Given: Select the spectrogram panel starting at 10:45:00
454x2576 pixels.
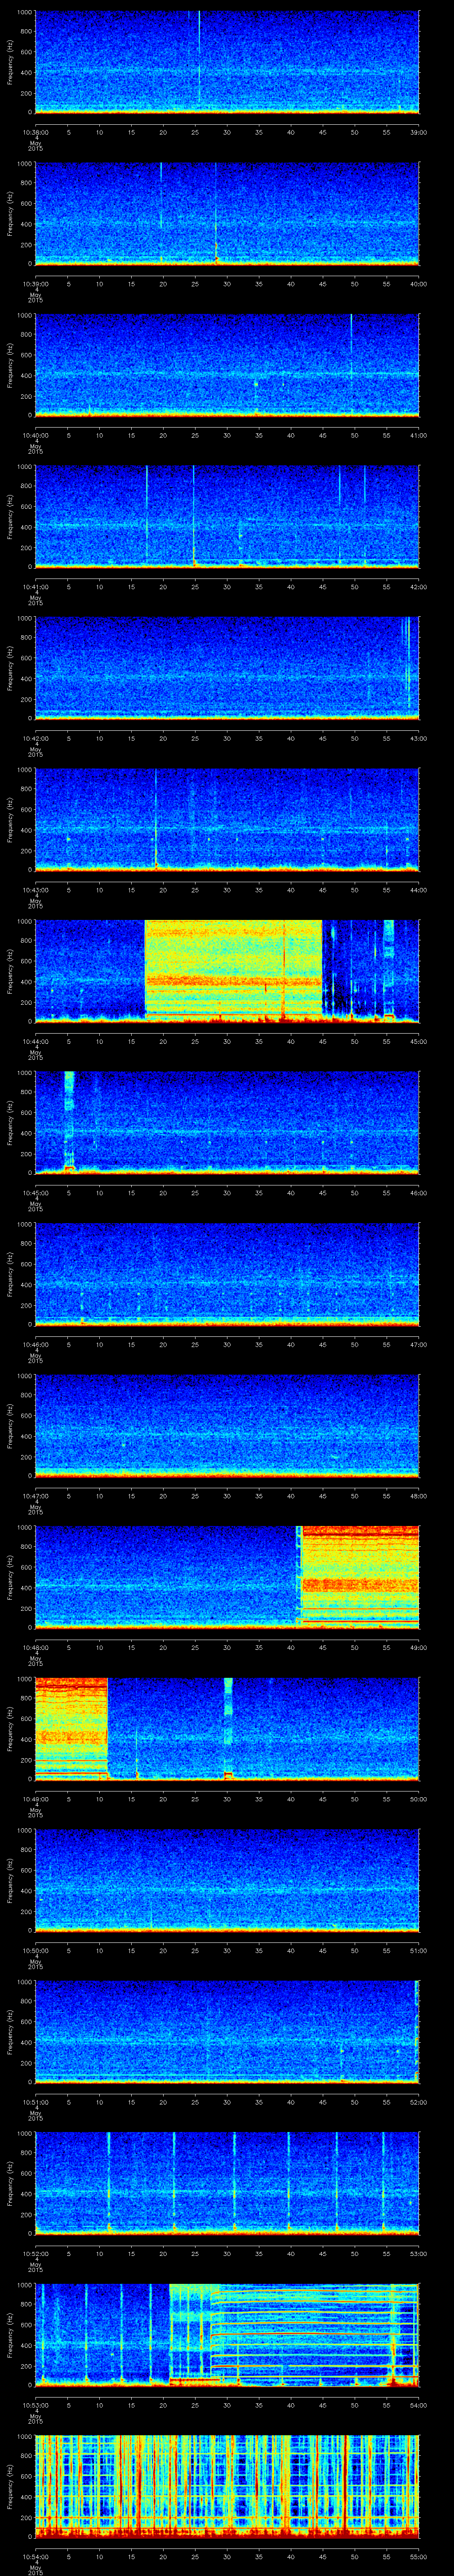Looking at the screenshot, I should (x=227, y=1122).
